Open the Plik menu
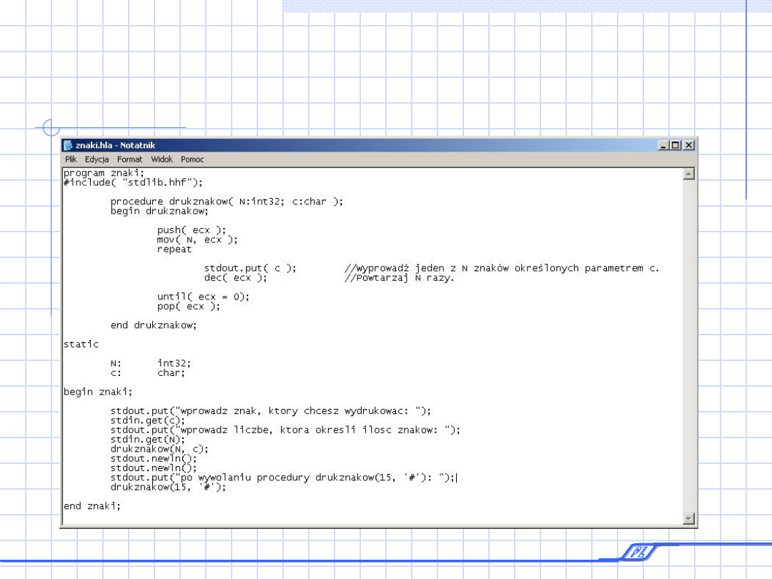 tap(71, 159)
